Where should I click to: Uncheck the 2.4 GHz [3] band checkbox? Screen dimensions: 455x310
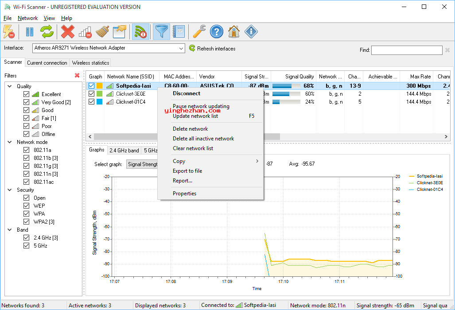[x=27, y=237]
